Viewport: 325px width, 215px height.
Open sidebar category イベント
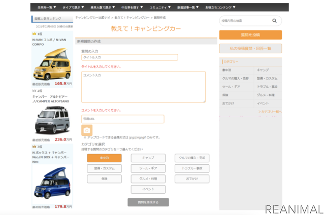tap(263, 103)
